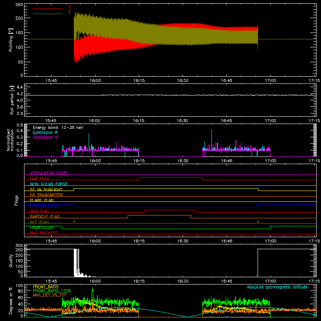Click the PARTICLE_FLAG label

tap(45, 216)
